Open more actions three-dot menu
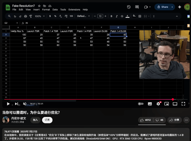This screenshot has height=141, width=191. 186,120
